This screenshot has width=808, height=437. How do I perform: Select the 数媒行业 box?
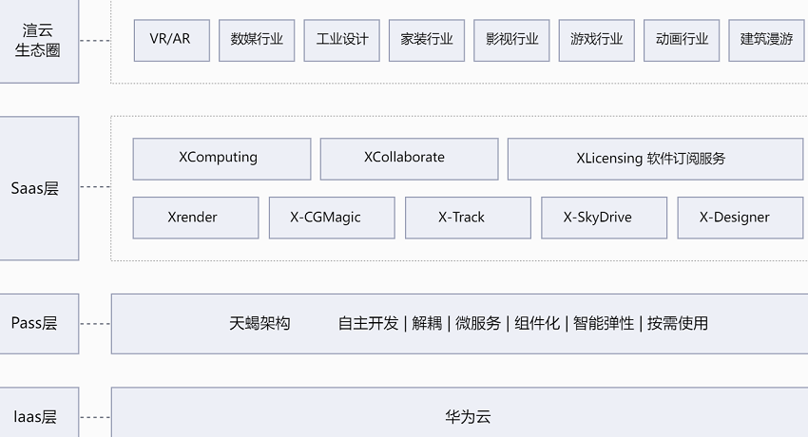tap(257, 40)
